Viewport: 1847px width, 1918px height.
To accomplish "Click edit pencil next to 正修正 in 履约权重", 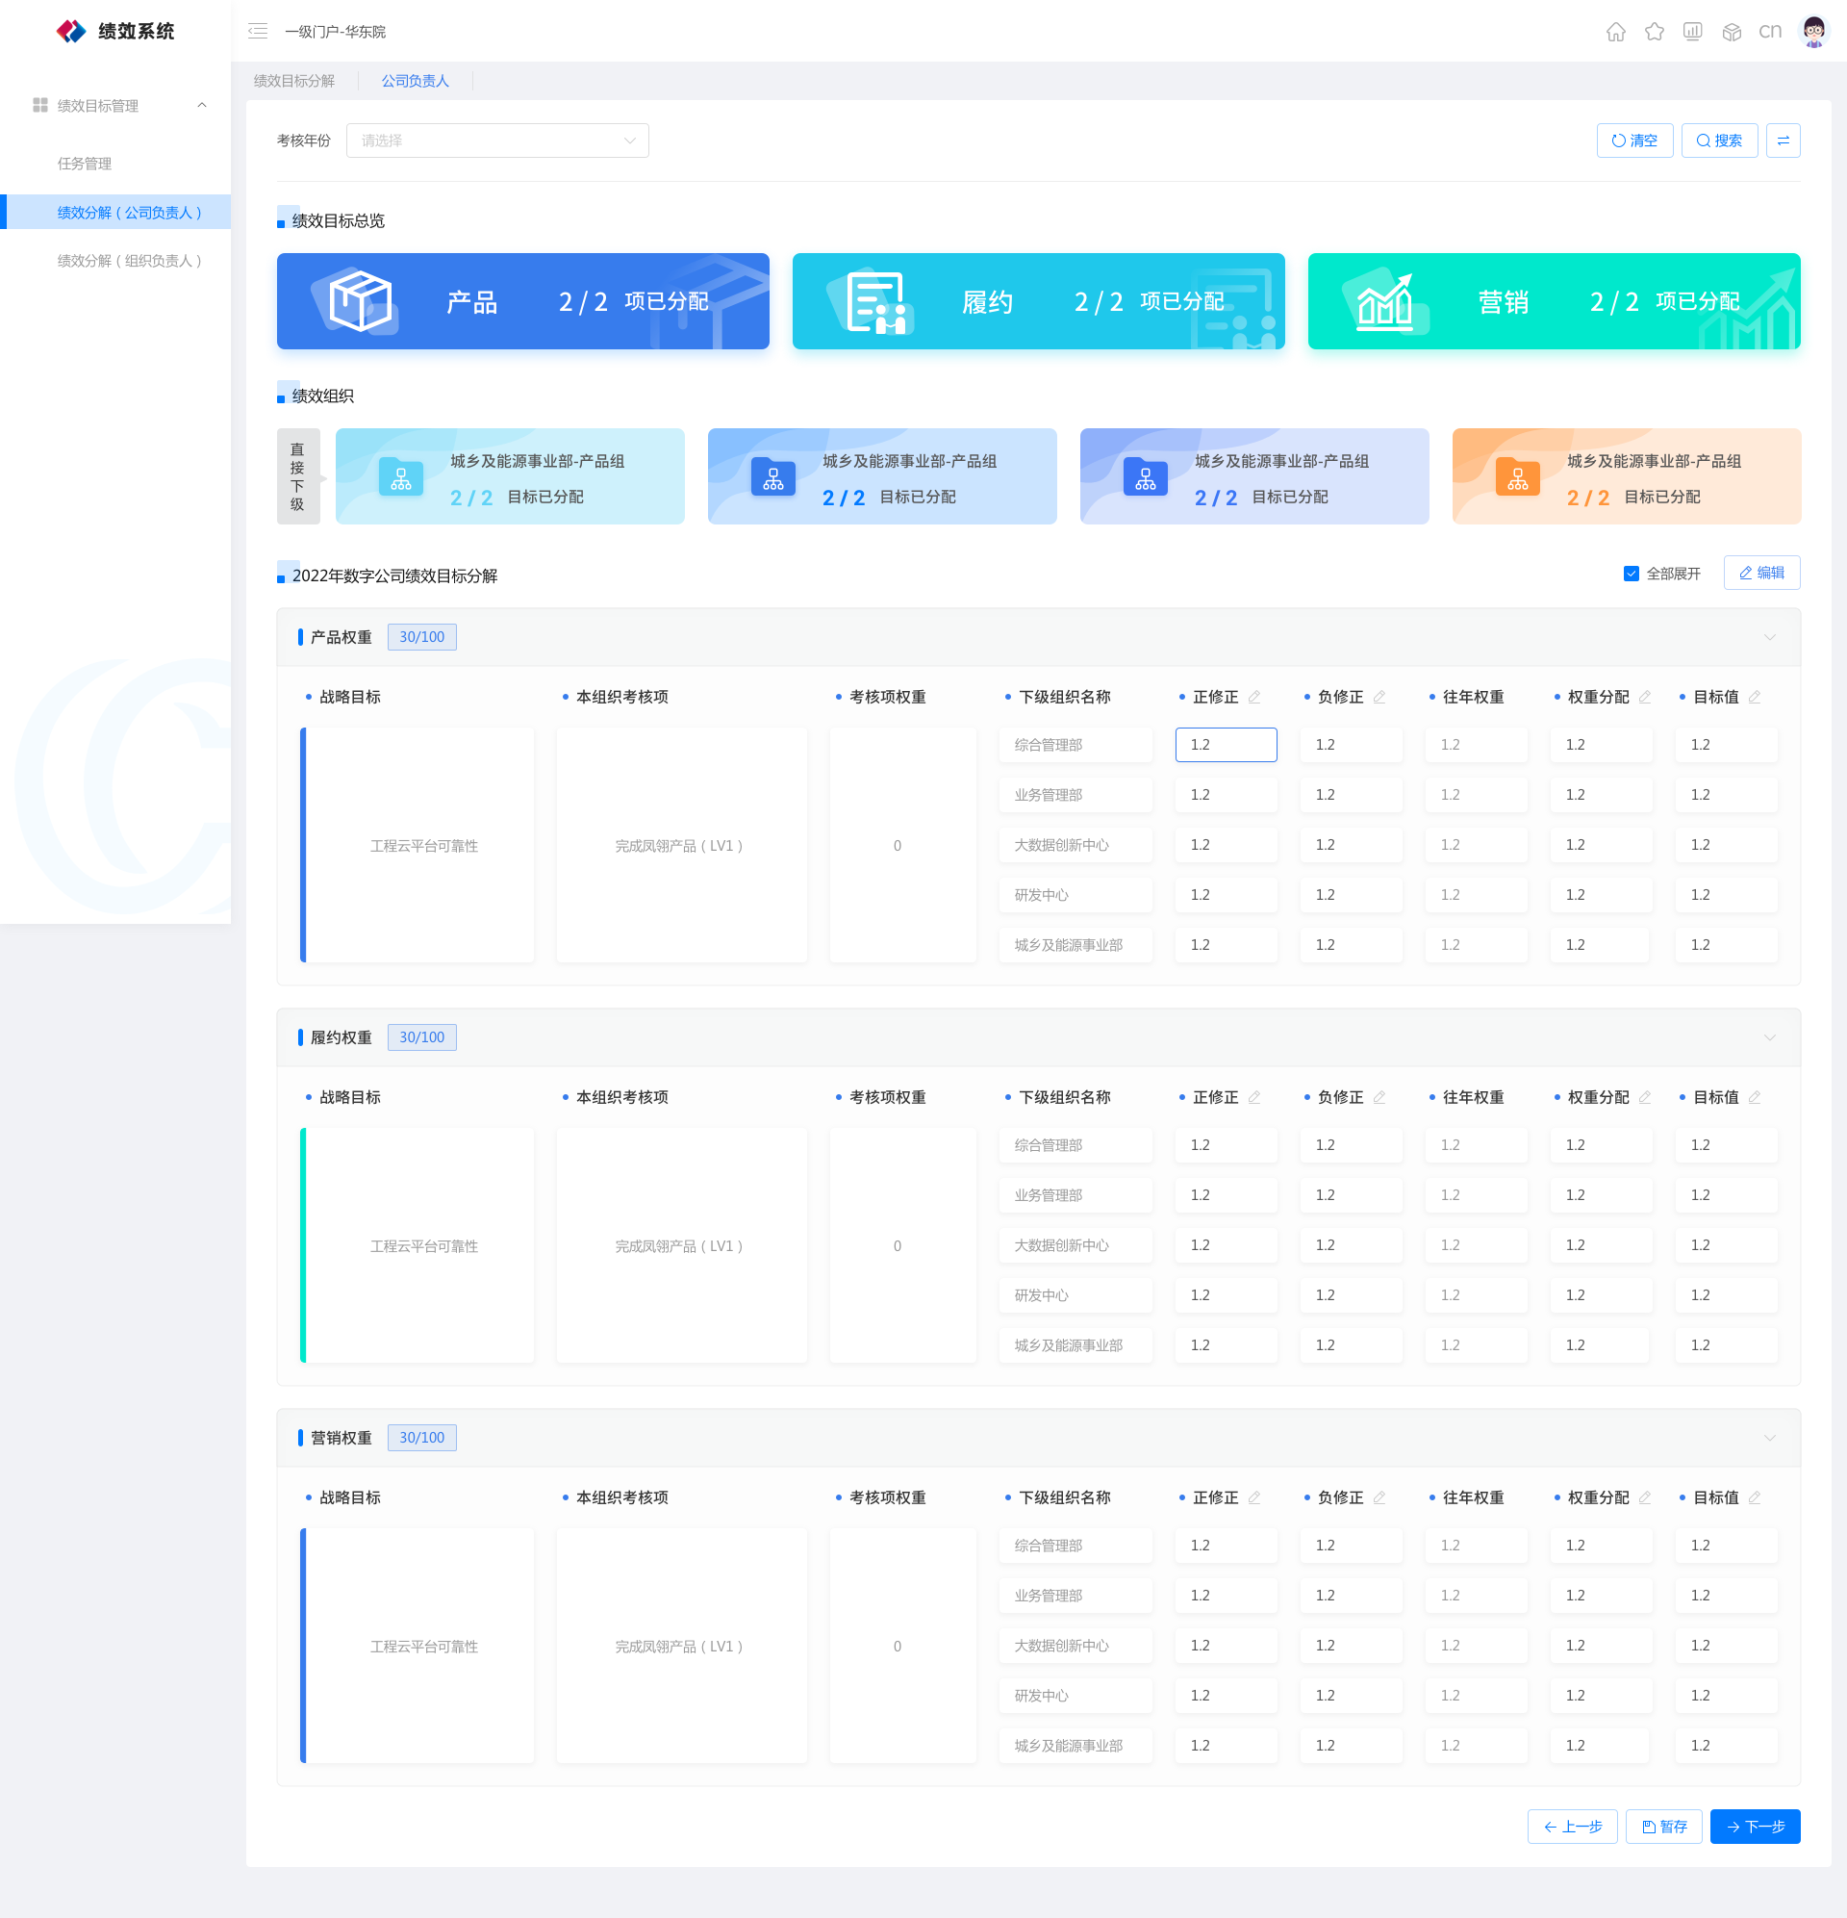I will click(x=1254, y=1097).
